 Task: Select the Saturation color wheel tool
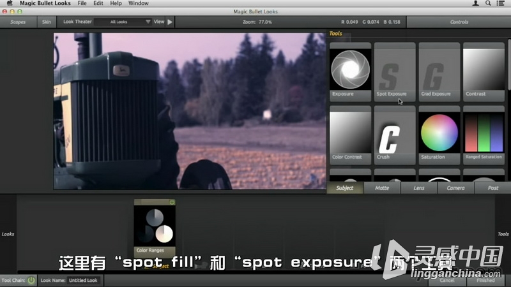pyautogui.click(x=439, y=135)
